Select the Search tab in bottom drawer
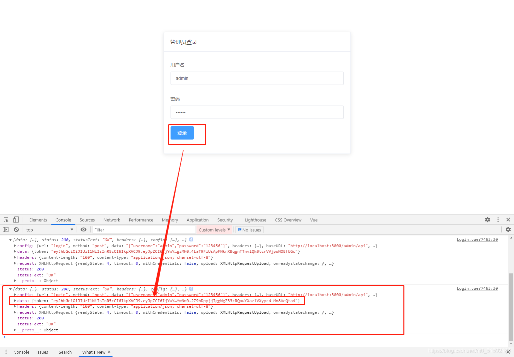The height and width of the screenshot is (357, 514). click(x=65, y=352)
